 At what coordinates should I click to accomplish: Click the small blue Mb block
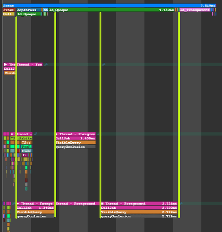tap(46, 10)
